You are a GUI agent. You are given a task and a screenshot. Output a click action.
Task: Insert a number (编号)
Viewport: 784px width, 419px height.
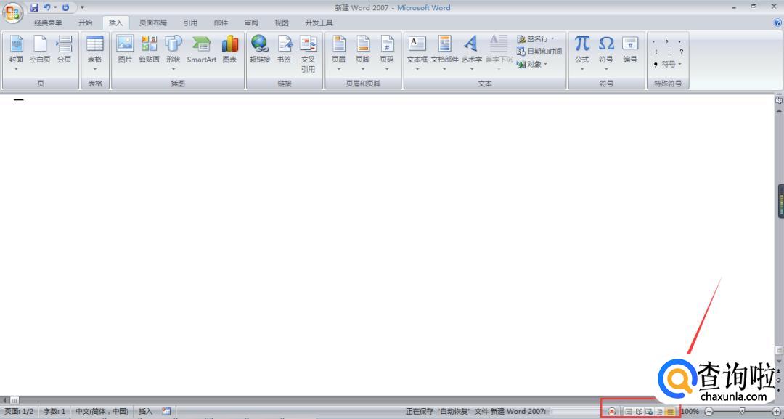[630, 50]
